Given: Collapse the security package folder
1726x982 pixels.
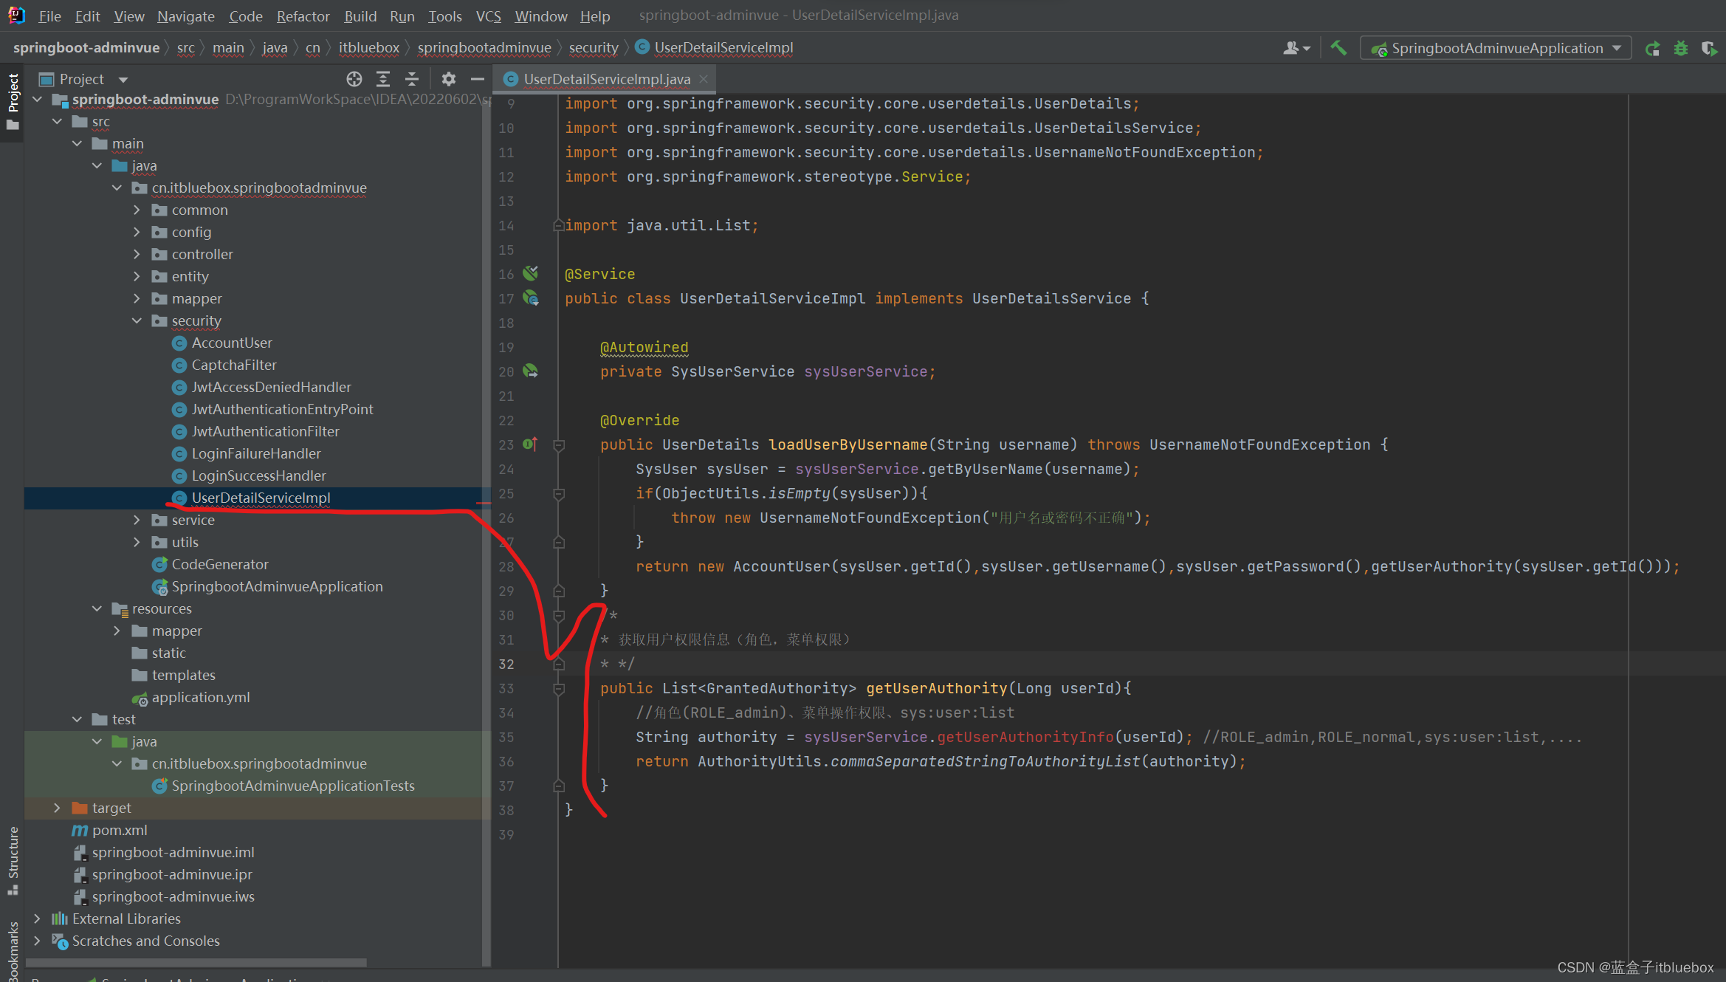Looking at the screenshot, I should click(137, 320).
